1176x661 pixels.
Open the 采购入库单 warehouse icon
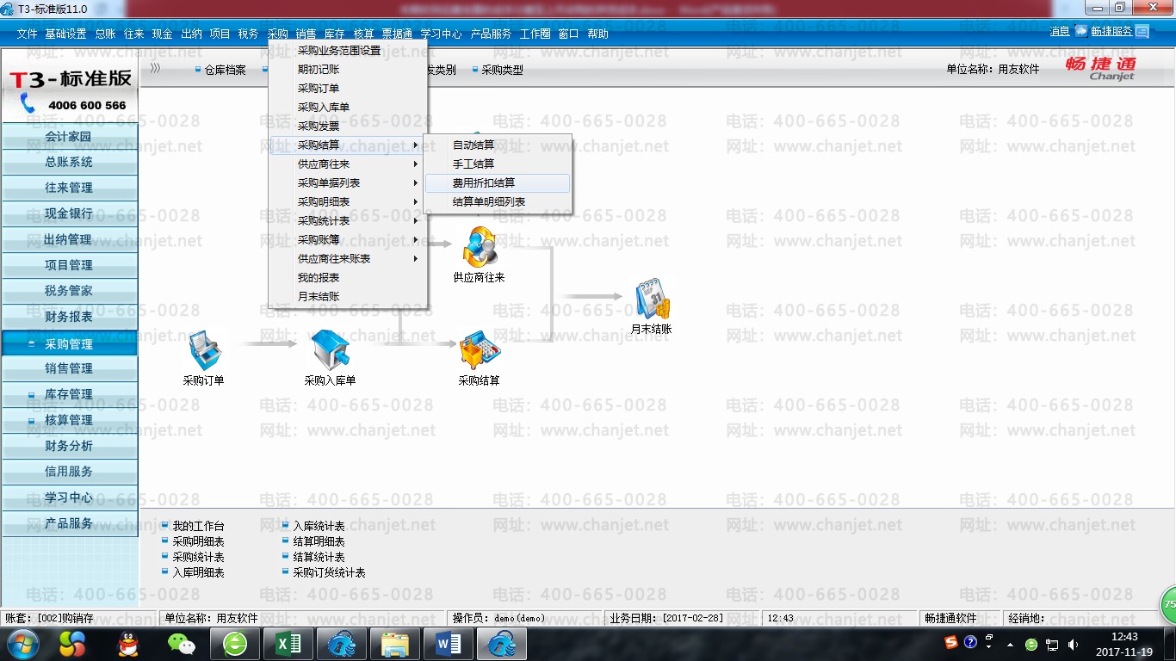click(x=330, y=351)
